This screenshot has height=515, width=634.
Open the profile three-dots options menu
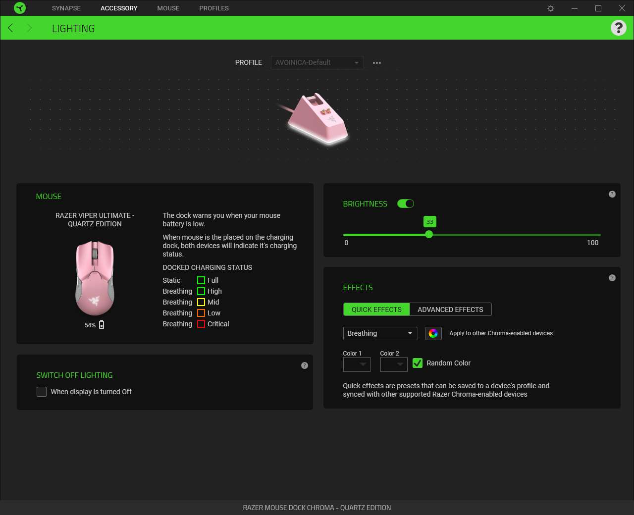[x=377, y=63]
